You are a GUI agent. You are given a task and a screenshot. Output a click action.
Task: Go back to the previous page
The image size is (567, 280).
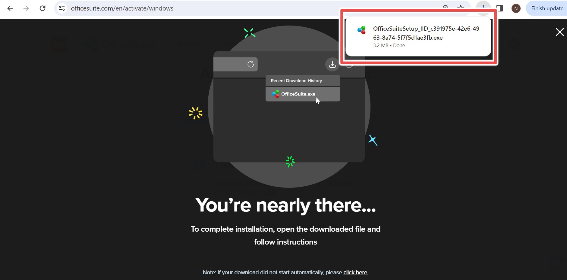coord(10,8)
